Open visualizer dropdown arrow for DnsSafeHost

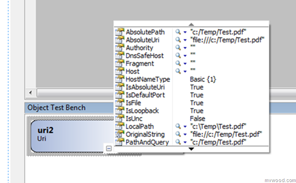pos(185,56)
